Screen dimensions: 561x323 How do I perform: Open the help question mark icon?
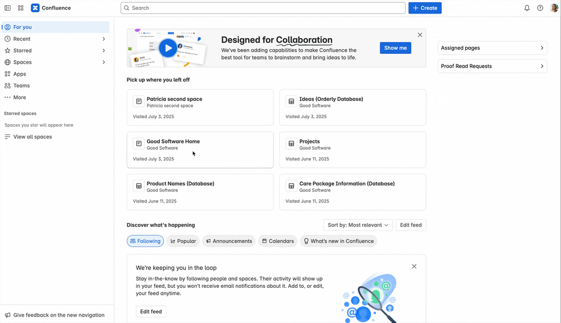click(x=540, y=8)
